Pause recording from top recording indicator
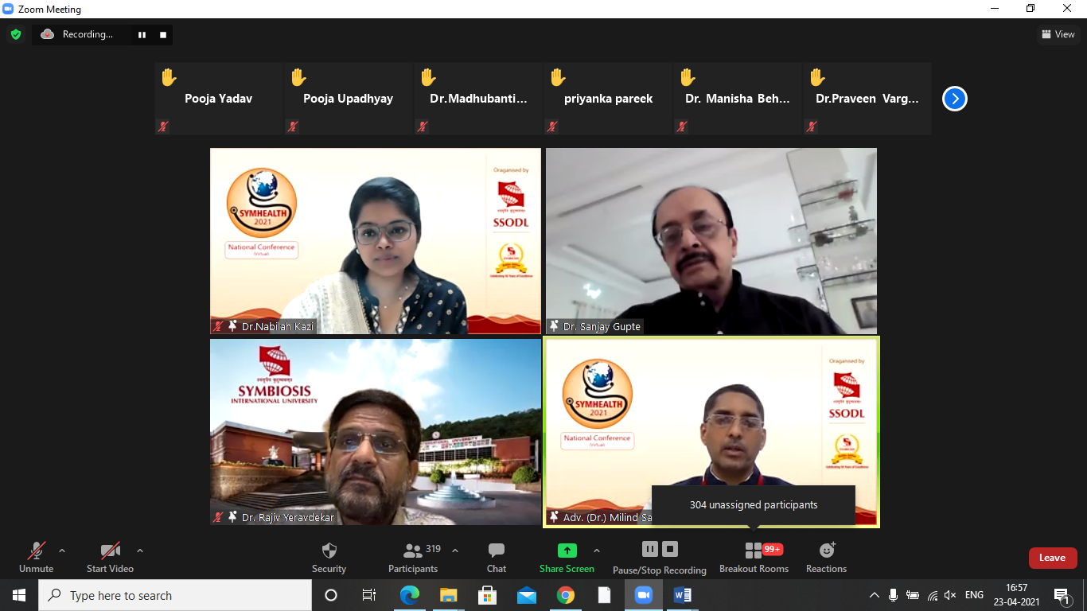This screenshot has width=1087, height=611. click(142, 35)
